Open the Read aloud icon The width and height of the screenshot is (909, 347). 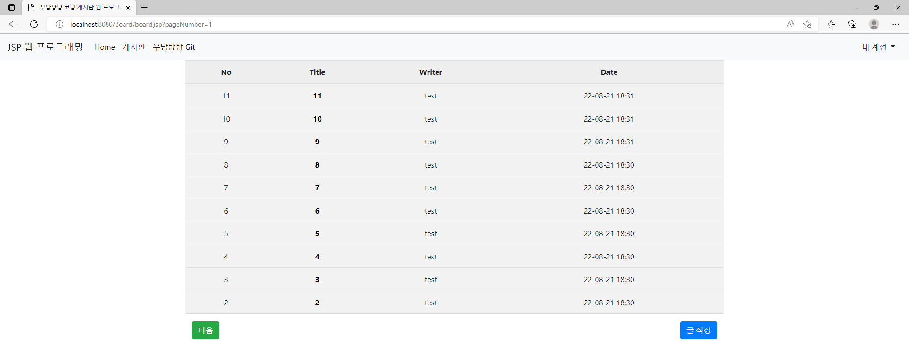coord(790,24)
